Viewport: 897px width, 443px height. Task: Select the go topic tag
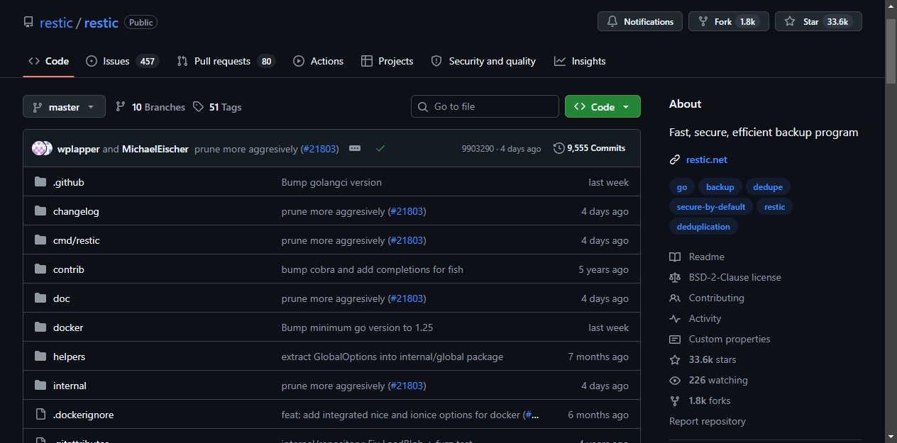(x=682, y=187)
